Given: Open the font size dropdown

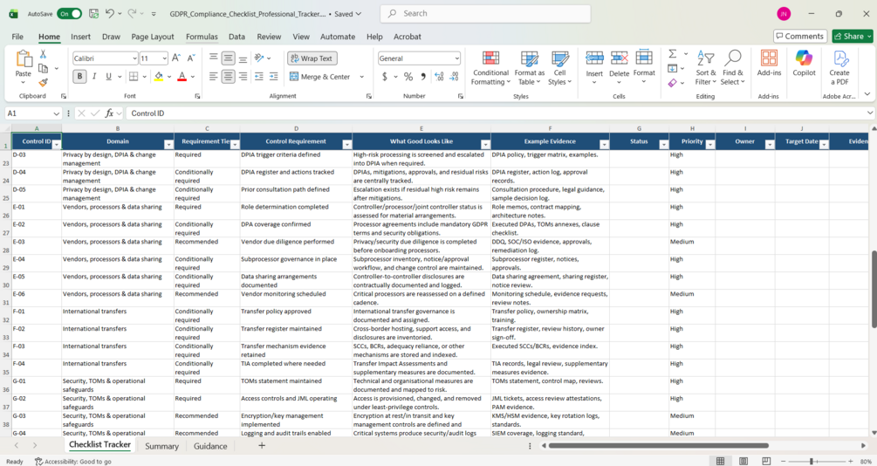Looking at the screenshot, I should 164,58.
